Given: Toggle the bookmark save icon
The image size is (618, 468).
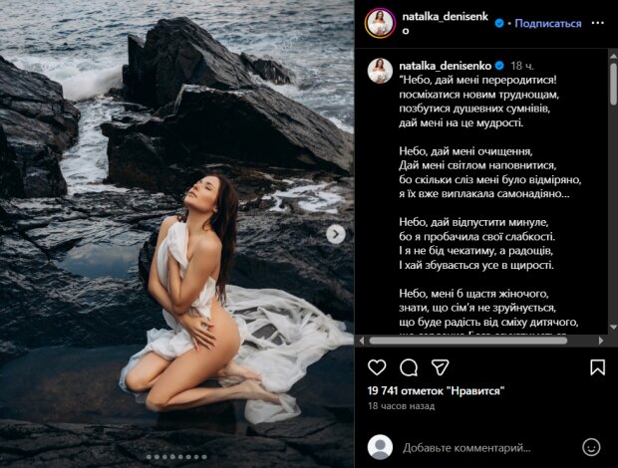Looking at the screenshot, I should (597, 367).
